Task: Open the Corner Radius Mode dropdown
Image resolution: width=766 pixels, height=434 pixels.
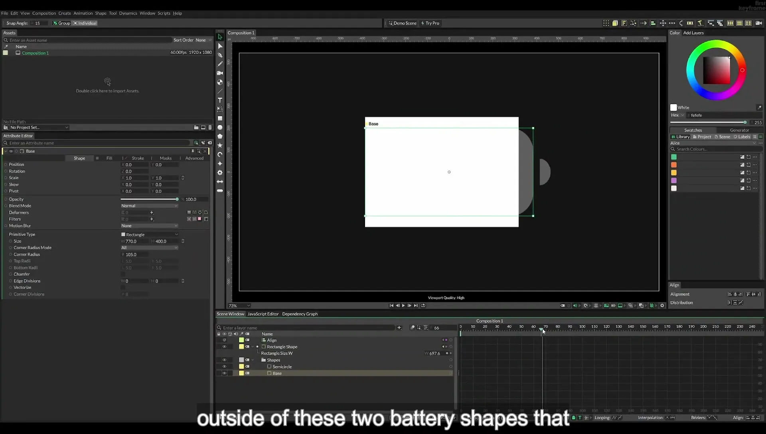Action: click(x=149, y=248)
